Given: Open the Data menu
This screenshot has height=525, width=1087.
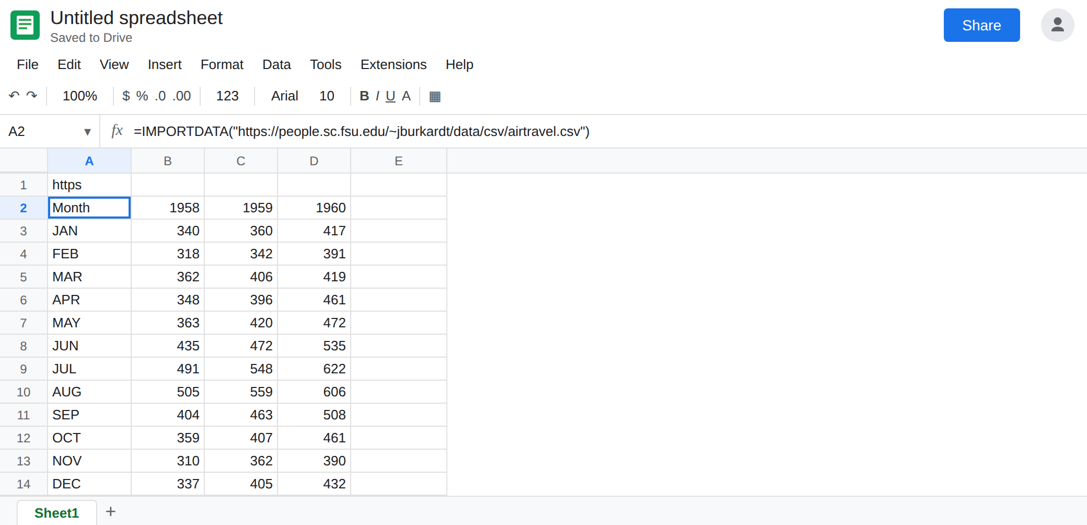Looking at the screenshot, I should pyautogui.click(x=276, y=64).
